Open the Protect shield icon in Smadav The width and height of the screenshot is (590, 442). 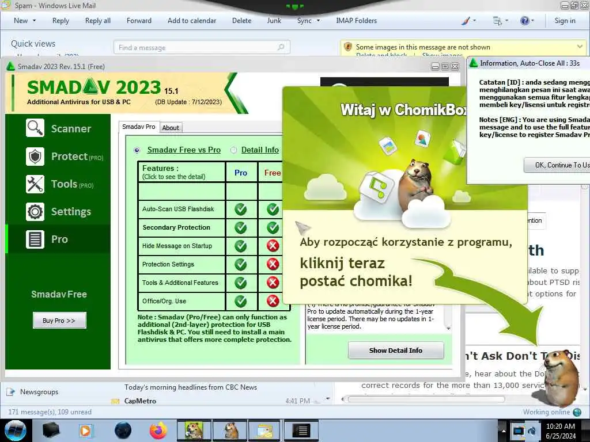(x=35, y=157)
